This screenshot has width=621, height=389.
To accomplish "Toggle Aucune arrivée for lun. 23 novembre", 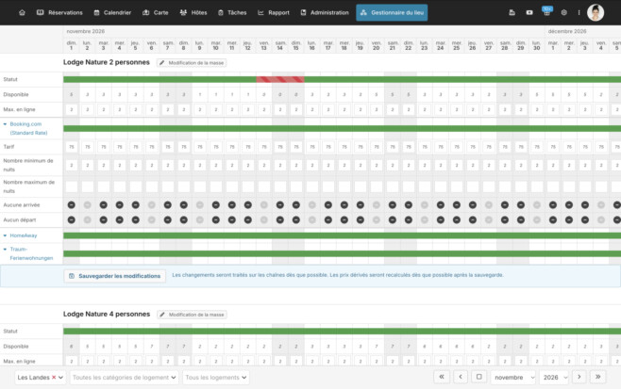I will [x=424, y=204].
